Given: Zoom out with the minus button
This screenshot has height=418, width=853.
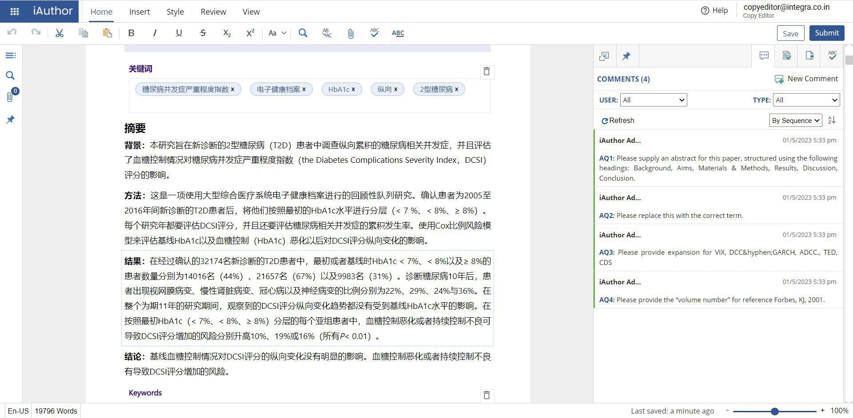Looking at the screenshot, I should [727, 411].
